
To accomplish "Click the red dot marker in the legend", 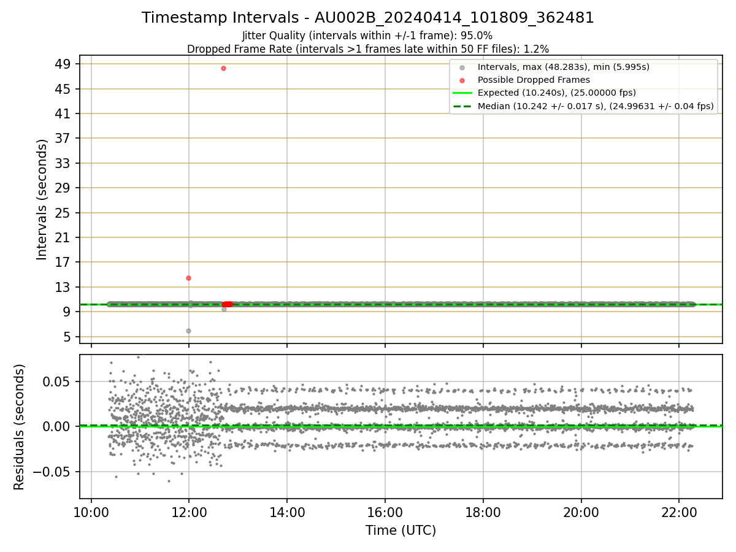I will point(462,80).
